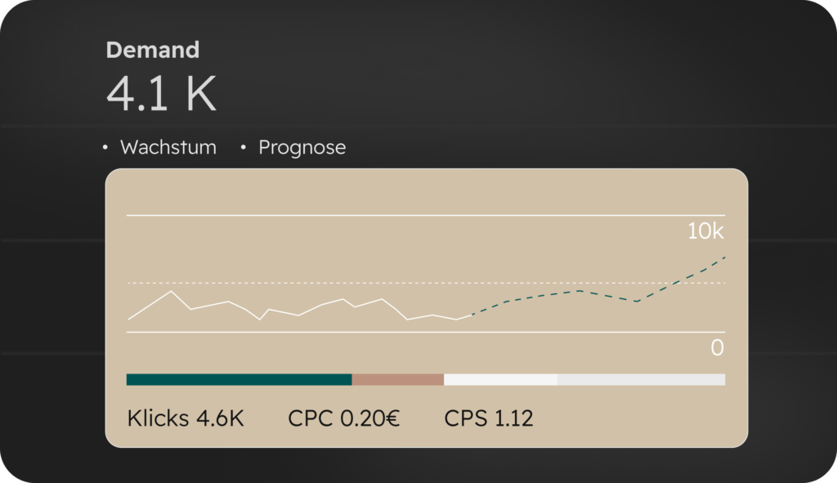Click the CPS 1.12 metric
The width and height of the screenshot is (837, 483).
(489, 418)
